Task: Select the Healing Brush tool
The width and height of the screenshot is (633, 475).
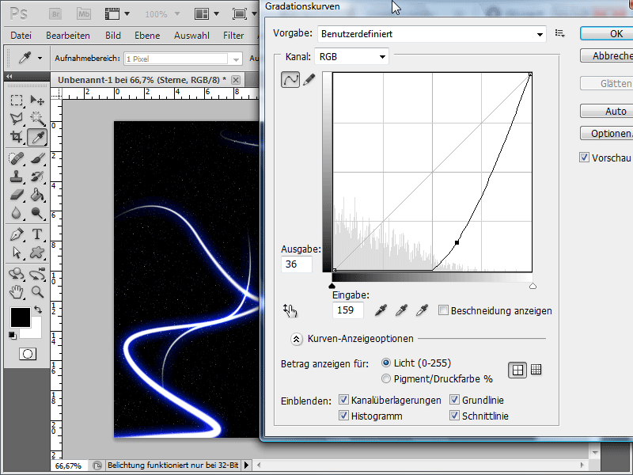Action: [x=17, y=158]
